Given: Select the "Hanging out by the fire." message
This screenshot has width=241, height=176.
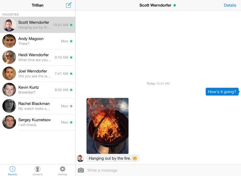Looking at the screenshot, I should [x=113, y=158].
